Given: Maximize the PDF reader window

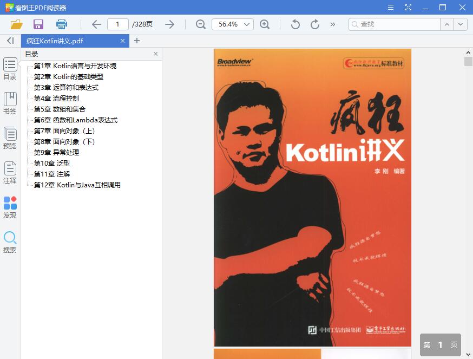Looking at the screenshot, I should [443, 8].
